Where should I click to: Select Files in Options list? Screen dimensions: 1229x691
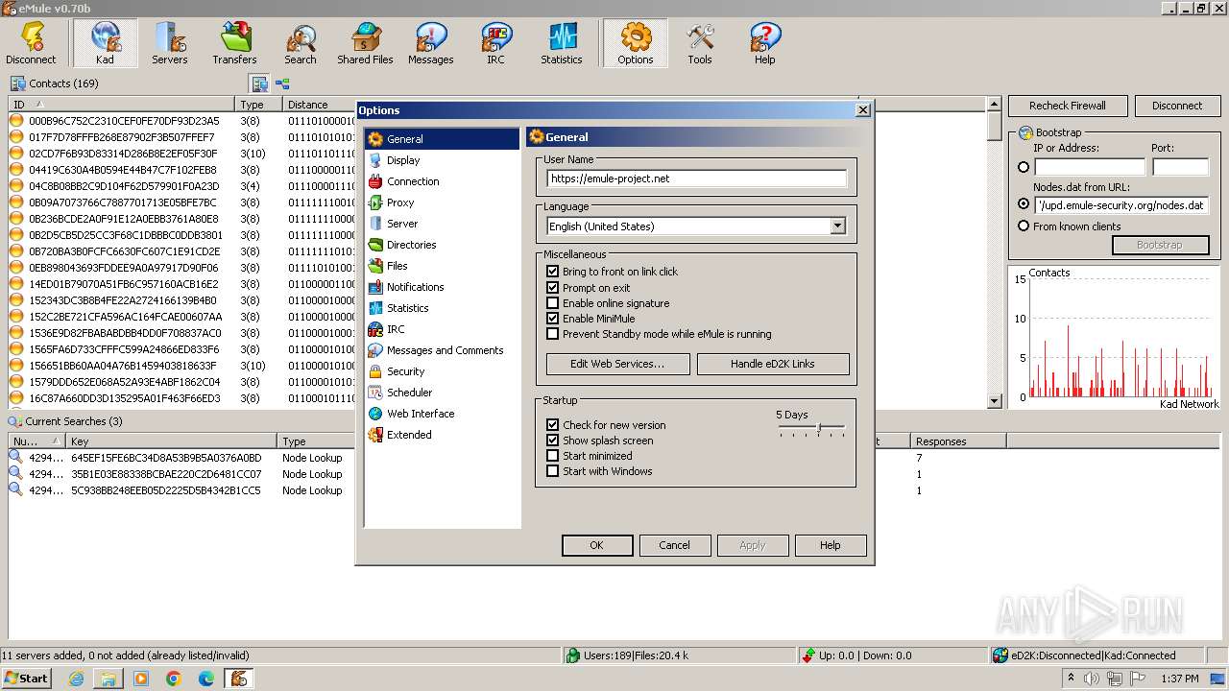pos(398,266)
